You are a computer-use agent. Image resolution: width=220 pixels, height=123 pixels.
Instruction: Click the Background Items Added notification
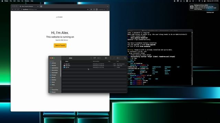tap(204, 7)
